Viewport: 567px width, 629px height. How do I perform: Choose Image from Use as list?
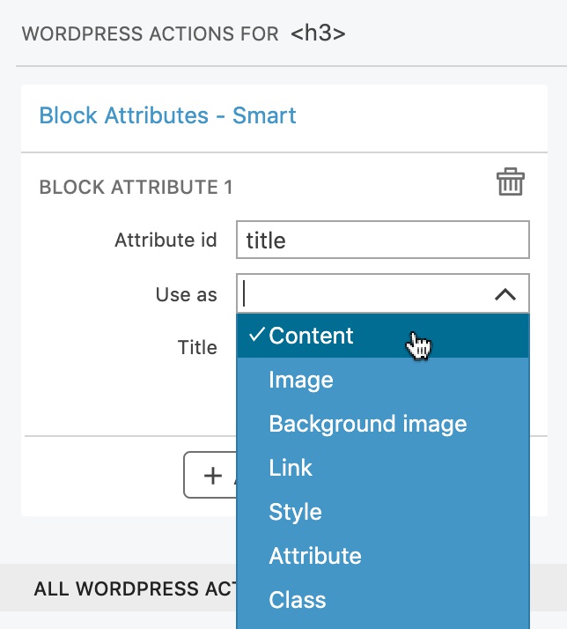(x=383, y=380)
